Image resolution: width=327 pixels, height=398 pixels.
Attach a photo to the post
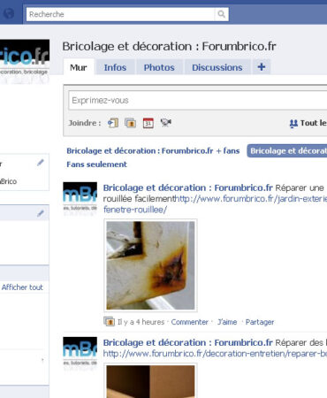(130, 123)
